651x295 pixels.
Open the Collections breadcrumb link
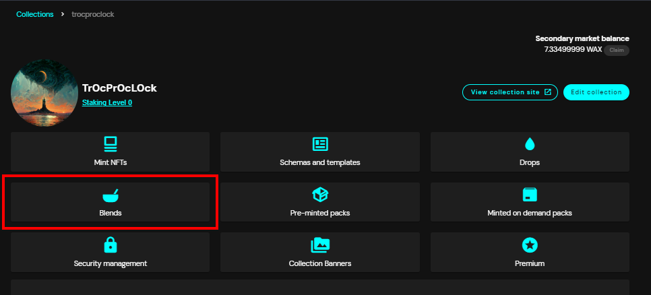(x=34, y=14)
